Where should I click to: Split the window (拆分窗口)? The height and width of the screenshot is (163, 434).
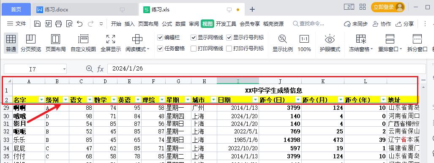[x=417, y=43]
